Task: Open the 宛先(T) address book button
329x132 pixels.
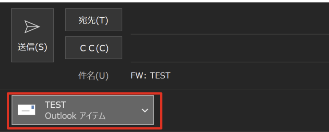Action: 93,20
